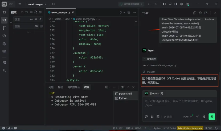The image size is (221, 131).
Task: Switch to the 终端 panel tab
Action: (87, 87)
